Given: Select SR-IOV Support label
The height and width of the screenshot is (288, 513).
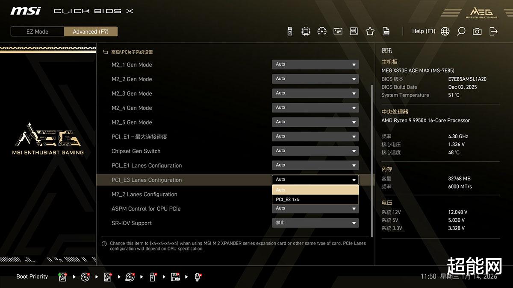Looking at the screenshot, I should (x=132, y=223).
